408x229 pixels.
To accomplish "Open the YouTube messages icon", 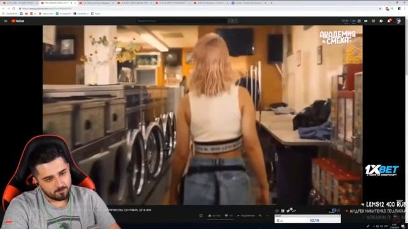I will pyautogui.click(x=381, y=21).
